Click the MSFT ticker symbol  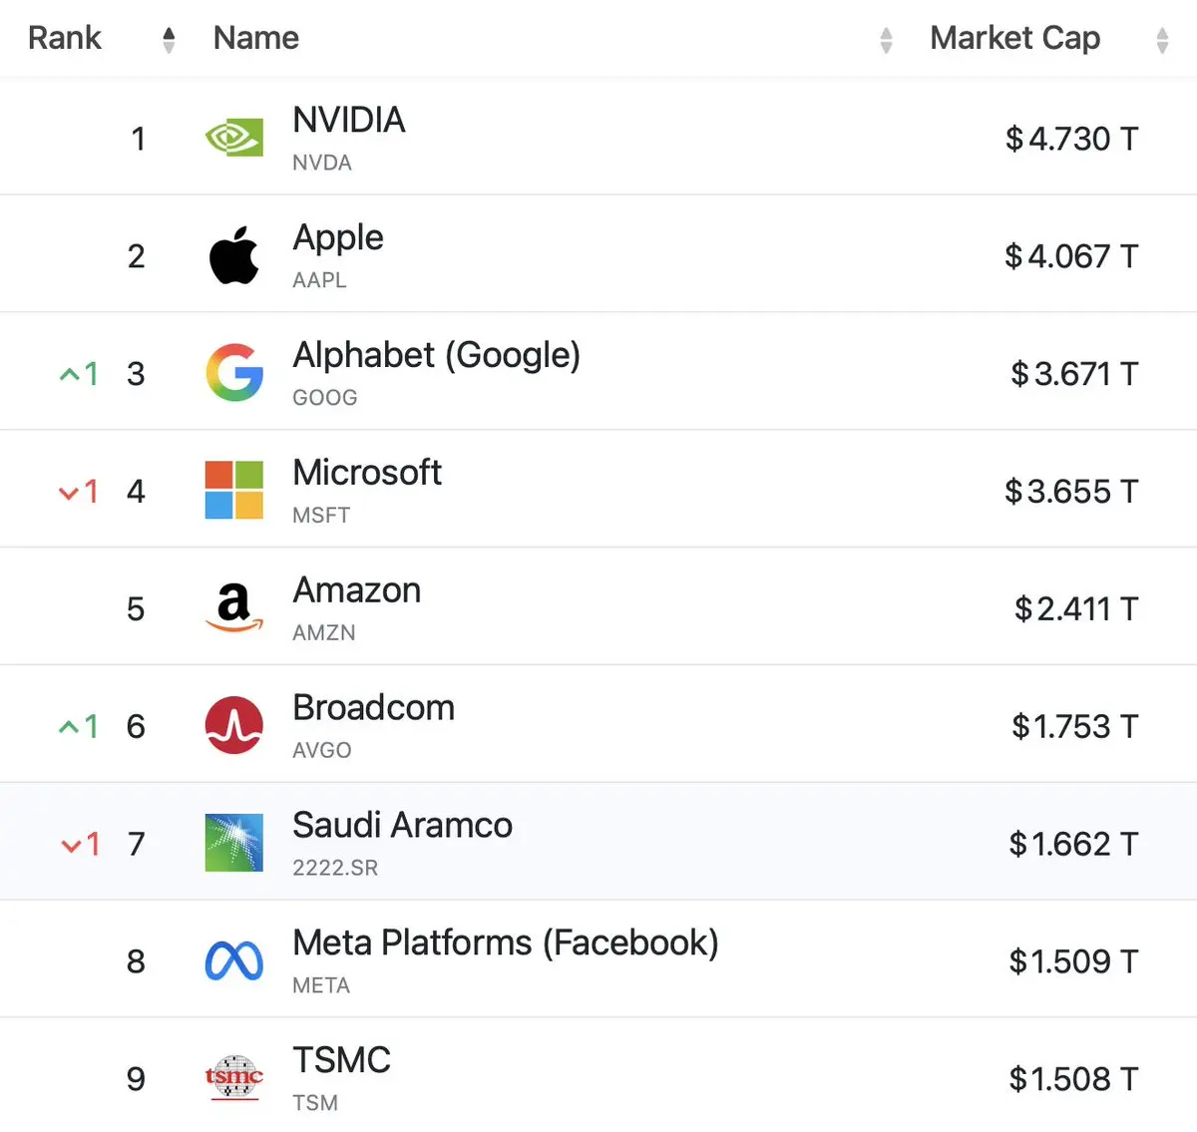tap(321, 516)
